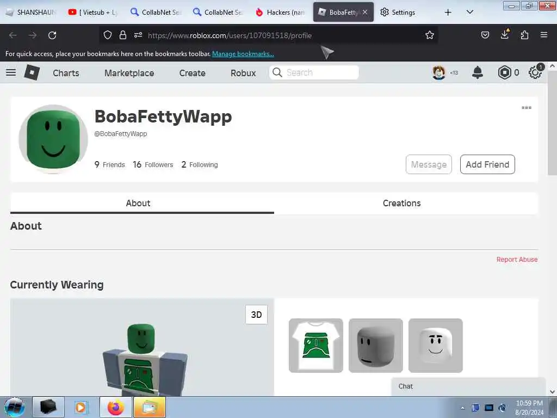The image size is (557, 418).
Task: Show site security info via padlock icon
Action: point(123,35)
